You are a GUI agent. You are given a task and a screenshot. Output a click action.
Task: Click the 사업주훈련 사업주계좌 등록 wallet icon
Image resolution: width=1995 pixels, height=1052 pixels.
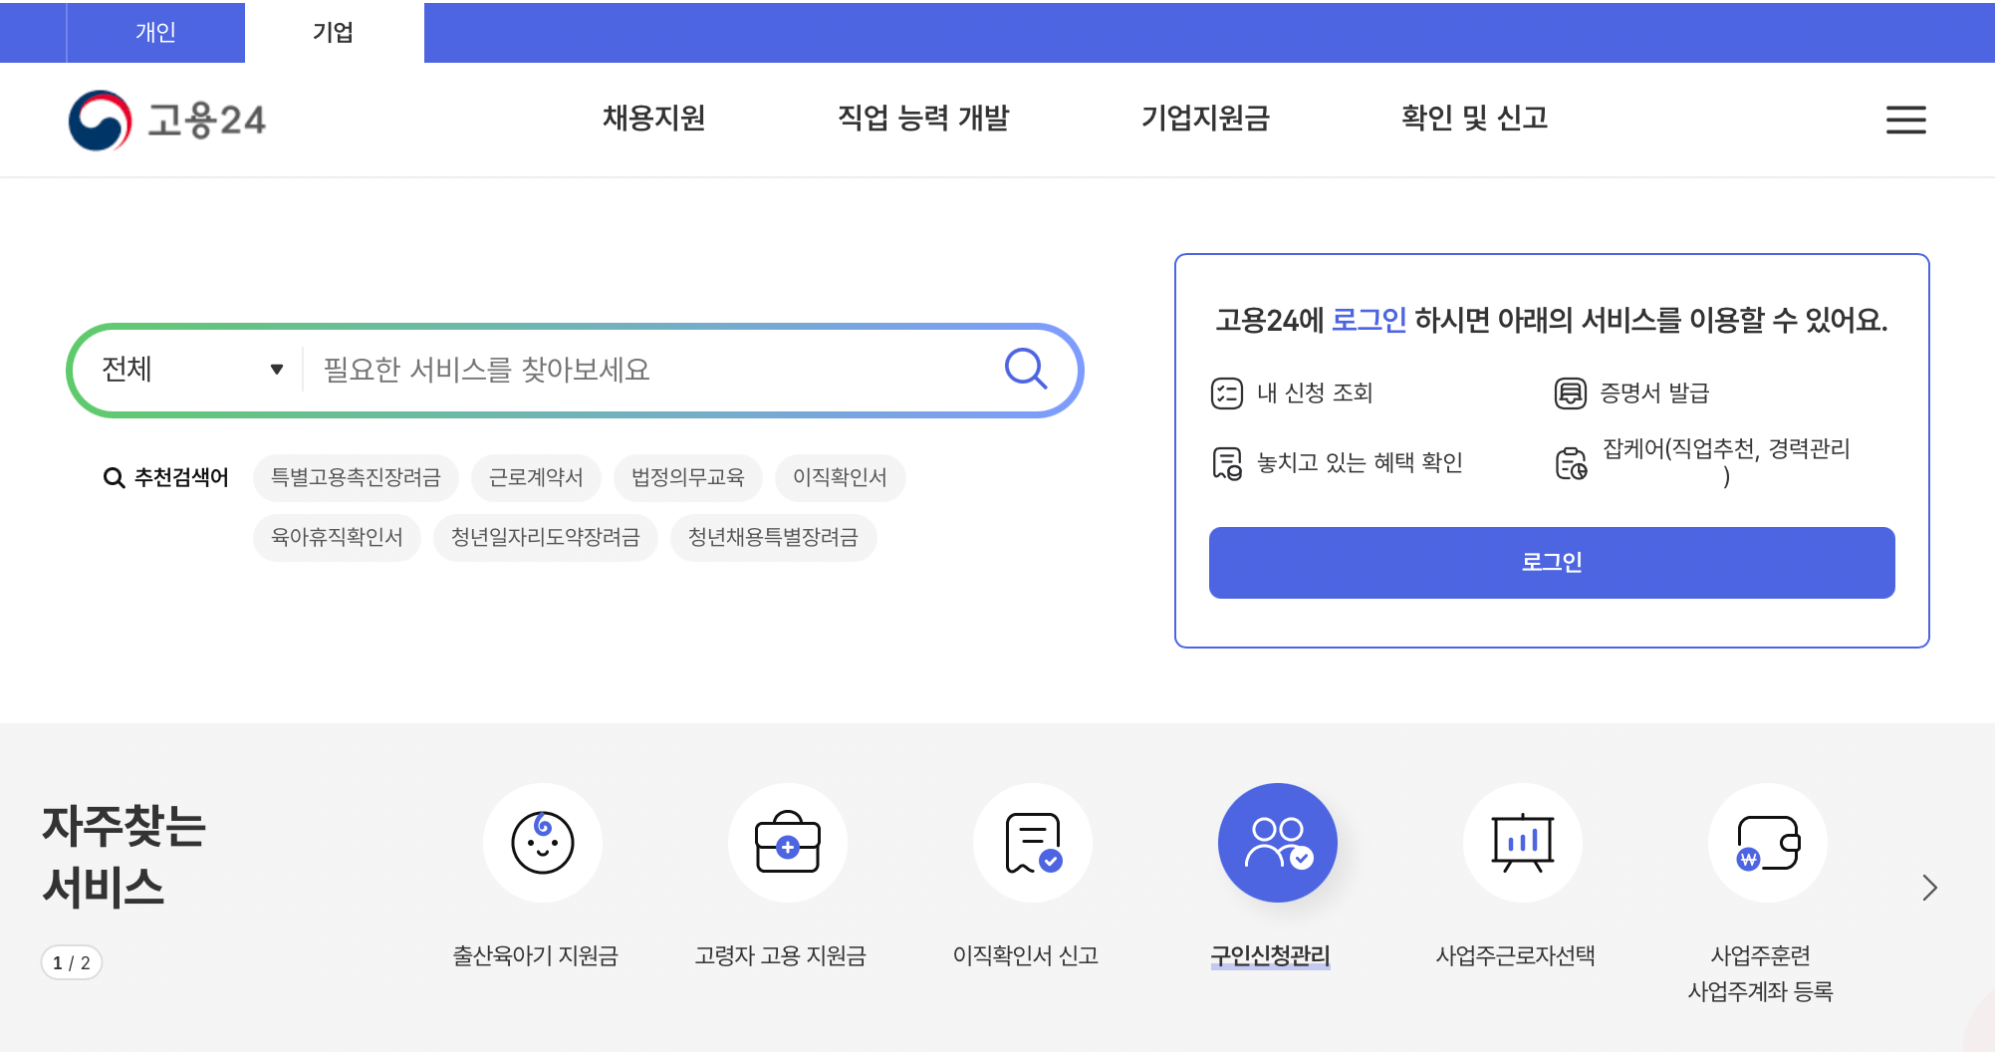(x=1767, y=842)
